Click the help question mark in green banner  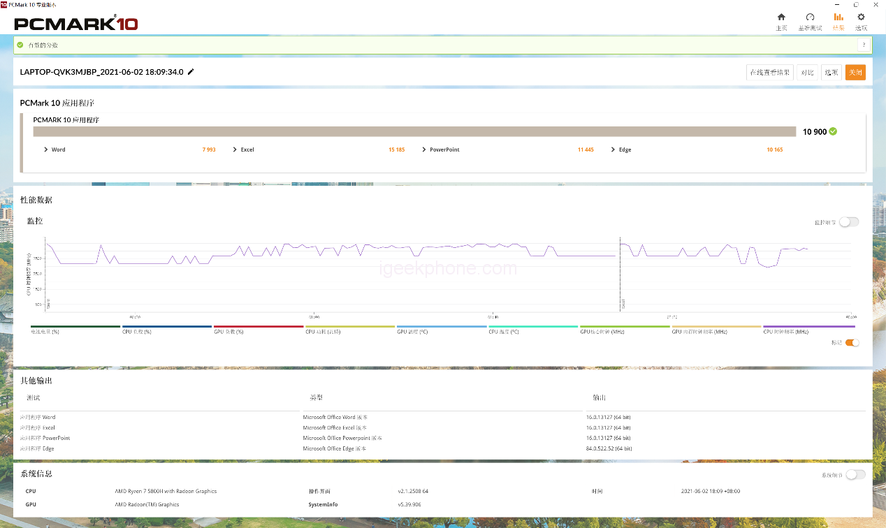click(864, 45)
